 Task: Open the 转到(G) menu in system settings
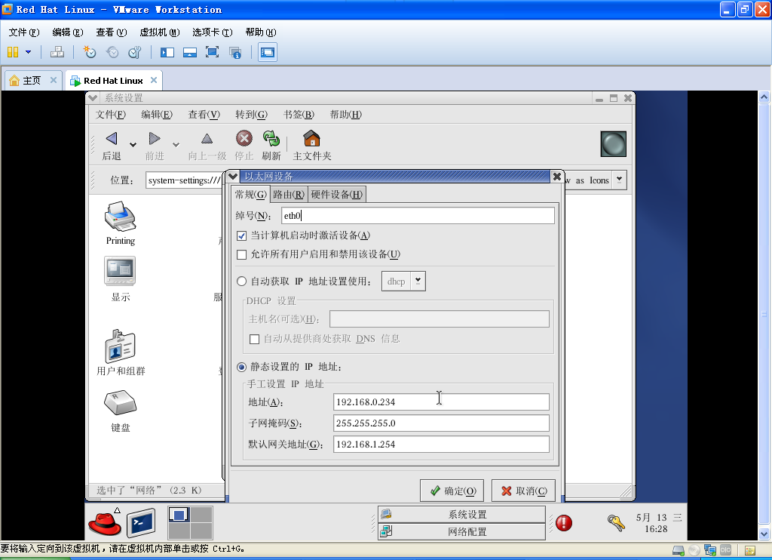[x=251, y=115]
